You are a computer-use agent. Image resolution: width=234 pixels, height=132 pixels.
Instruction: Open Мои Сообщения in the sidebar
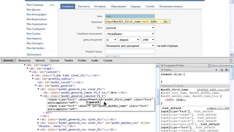[x=36, y=29]
